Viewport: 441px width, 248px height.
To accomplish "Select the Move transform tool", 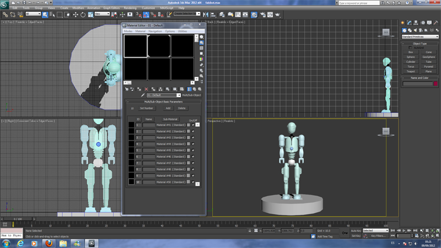I will pyautogui.click(x=75, y=14).
